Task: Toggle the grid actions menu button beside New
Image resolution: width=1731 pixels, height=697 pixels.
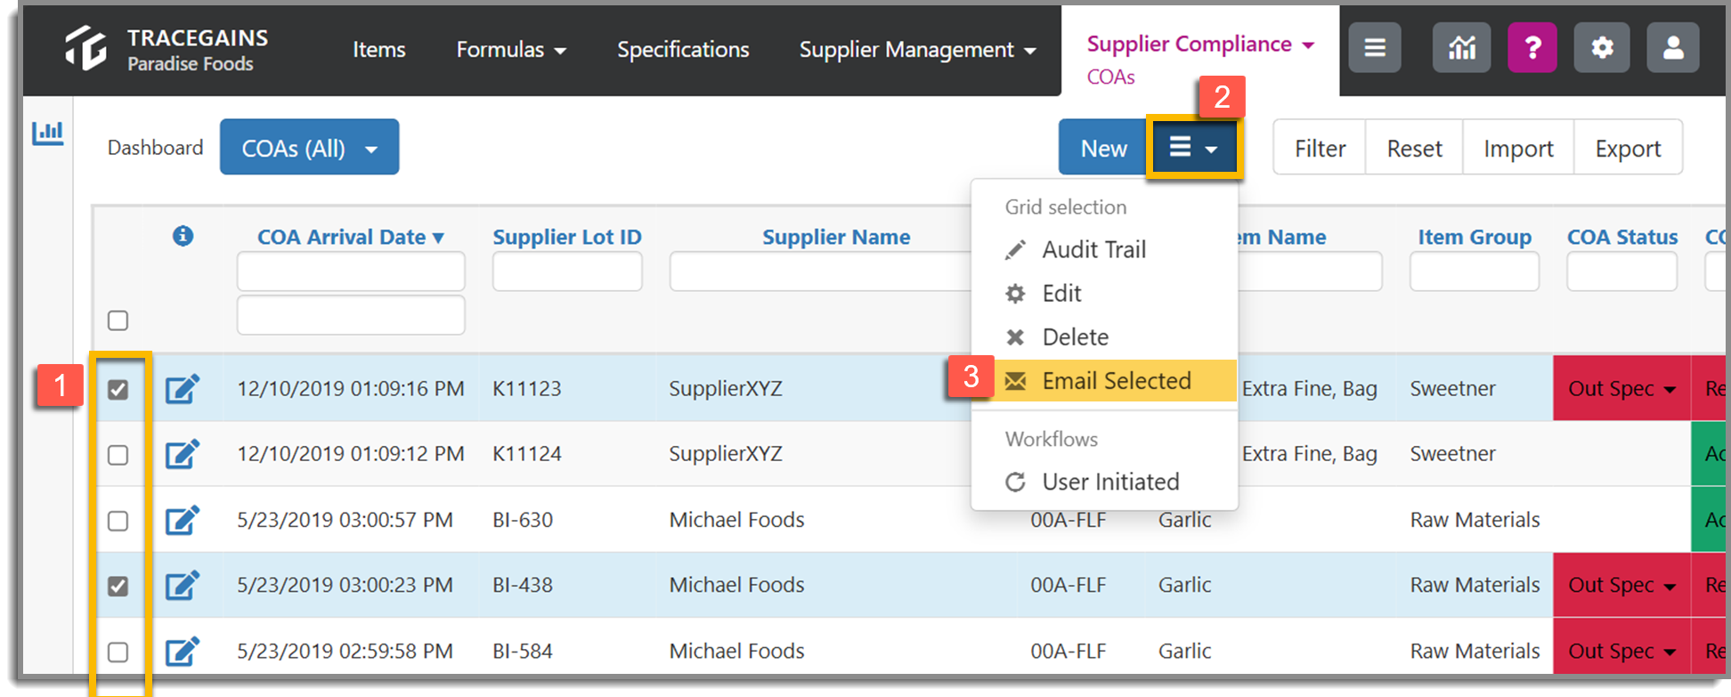Action: [1193, 148]
